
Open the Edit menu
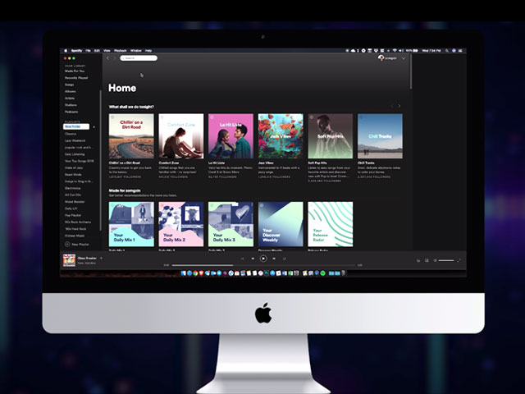97,51
